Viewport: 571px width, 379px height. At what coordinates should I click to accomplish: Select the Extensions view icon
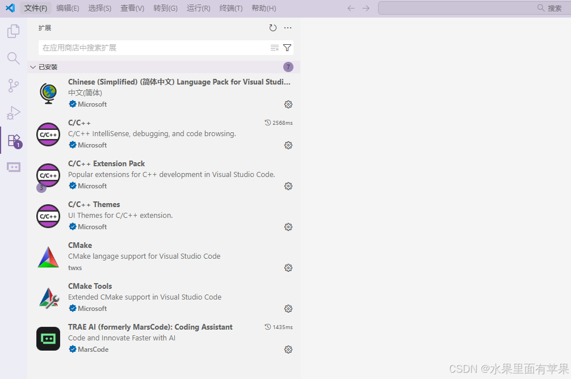click(x=14, y=141)
